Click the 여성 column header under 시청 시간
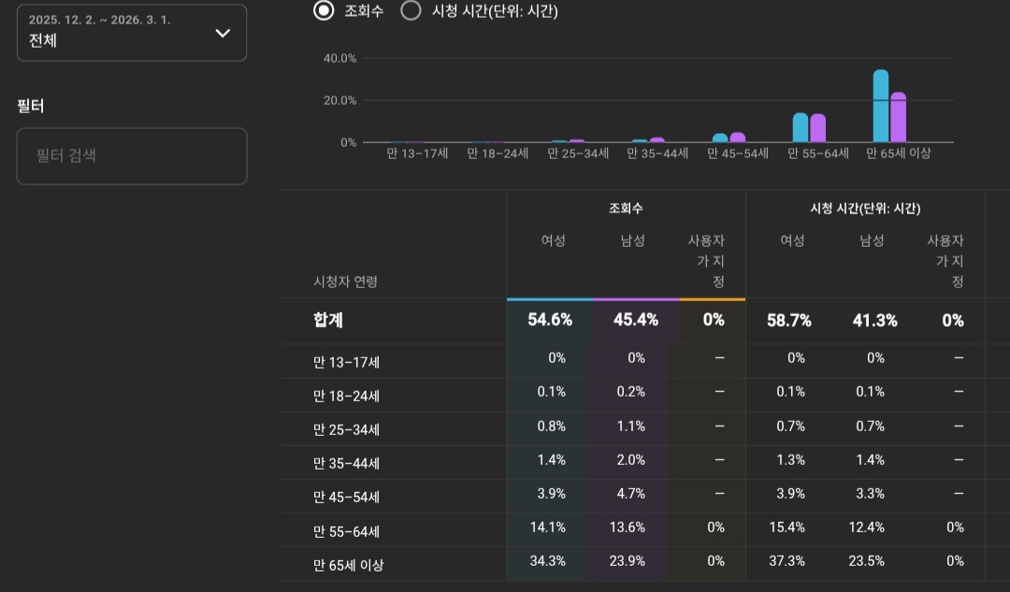1010x592 pixels. point(793,240)
